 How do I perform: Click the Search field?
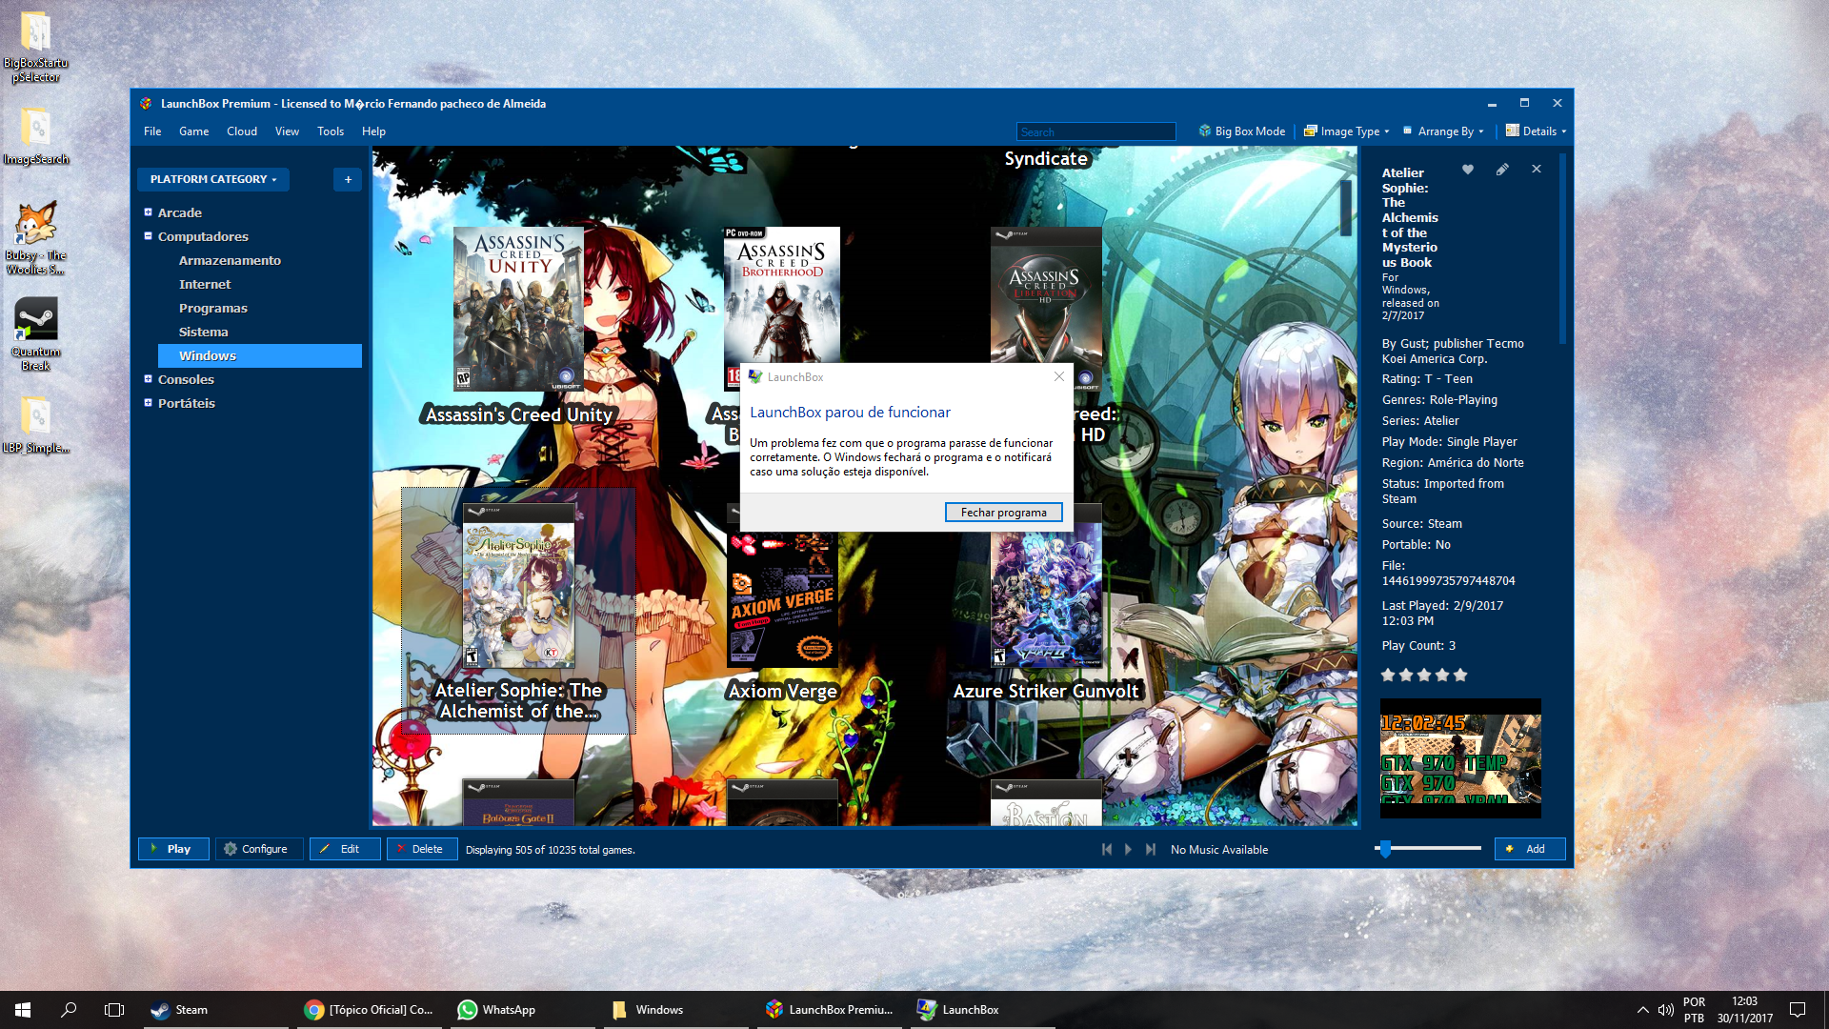pos(1096,131)
